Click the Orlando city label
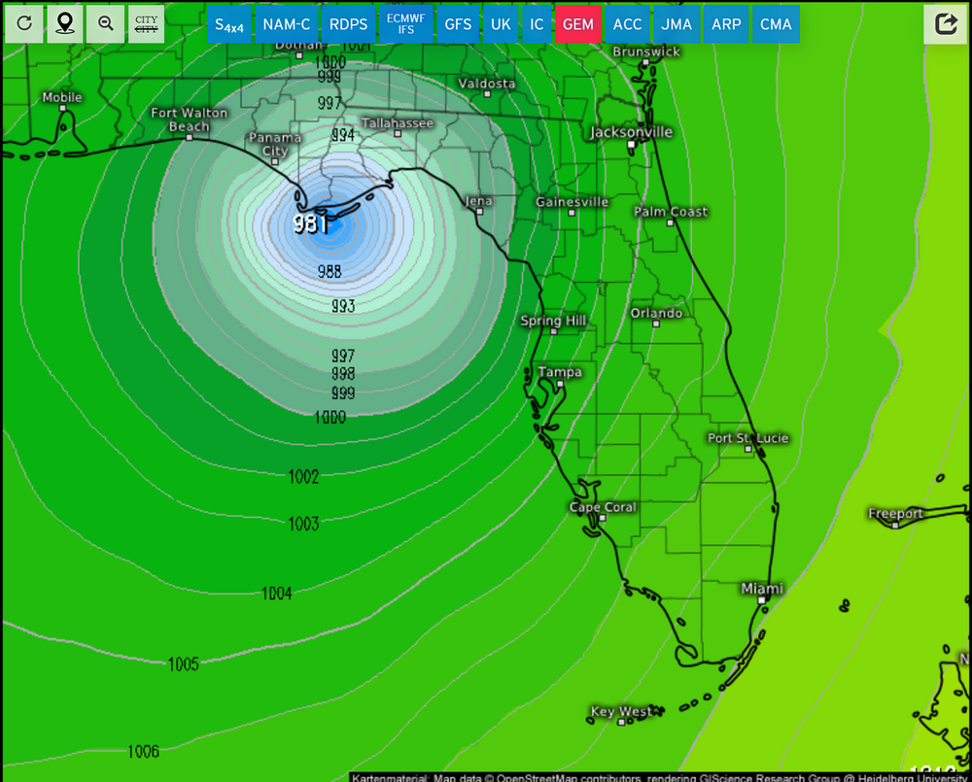972x782 pixels. (x=656, y=314)
